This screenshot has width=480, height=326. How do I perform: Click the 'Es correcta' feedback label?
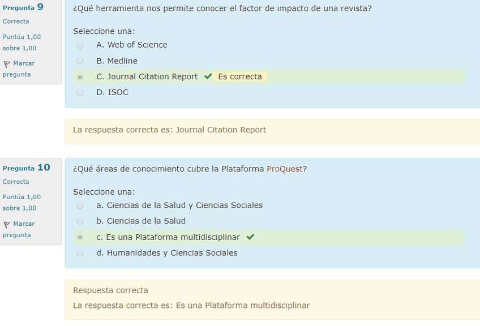pos(240,76)
